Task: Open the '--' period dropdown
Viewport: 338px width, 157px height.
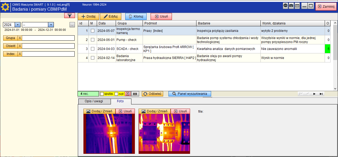Action: tap(51, 25)
